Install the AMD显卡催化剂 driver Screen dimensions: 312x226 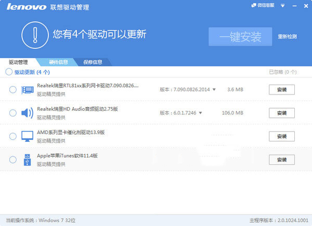(x=282, y=136)
